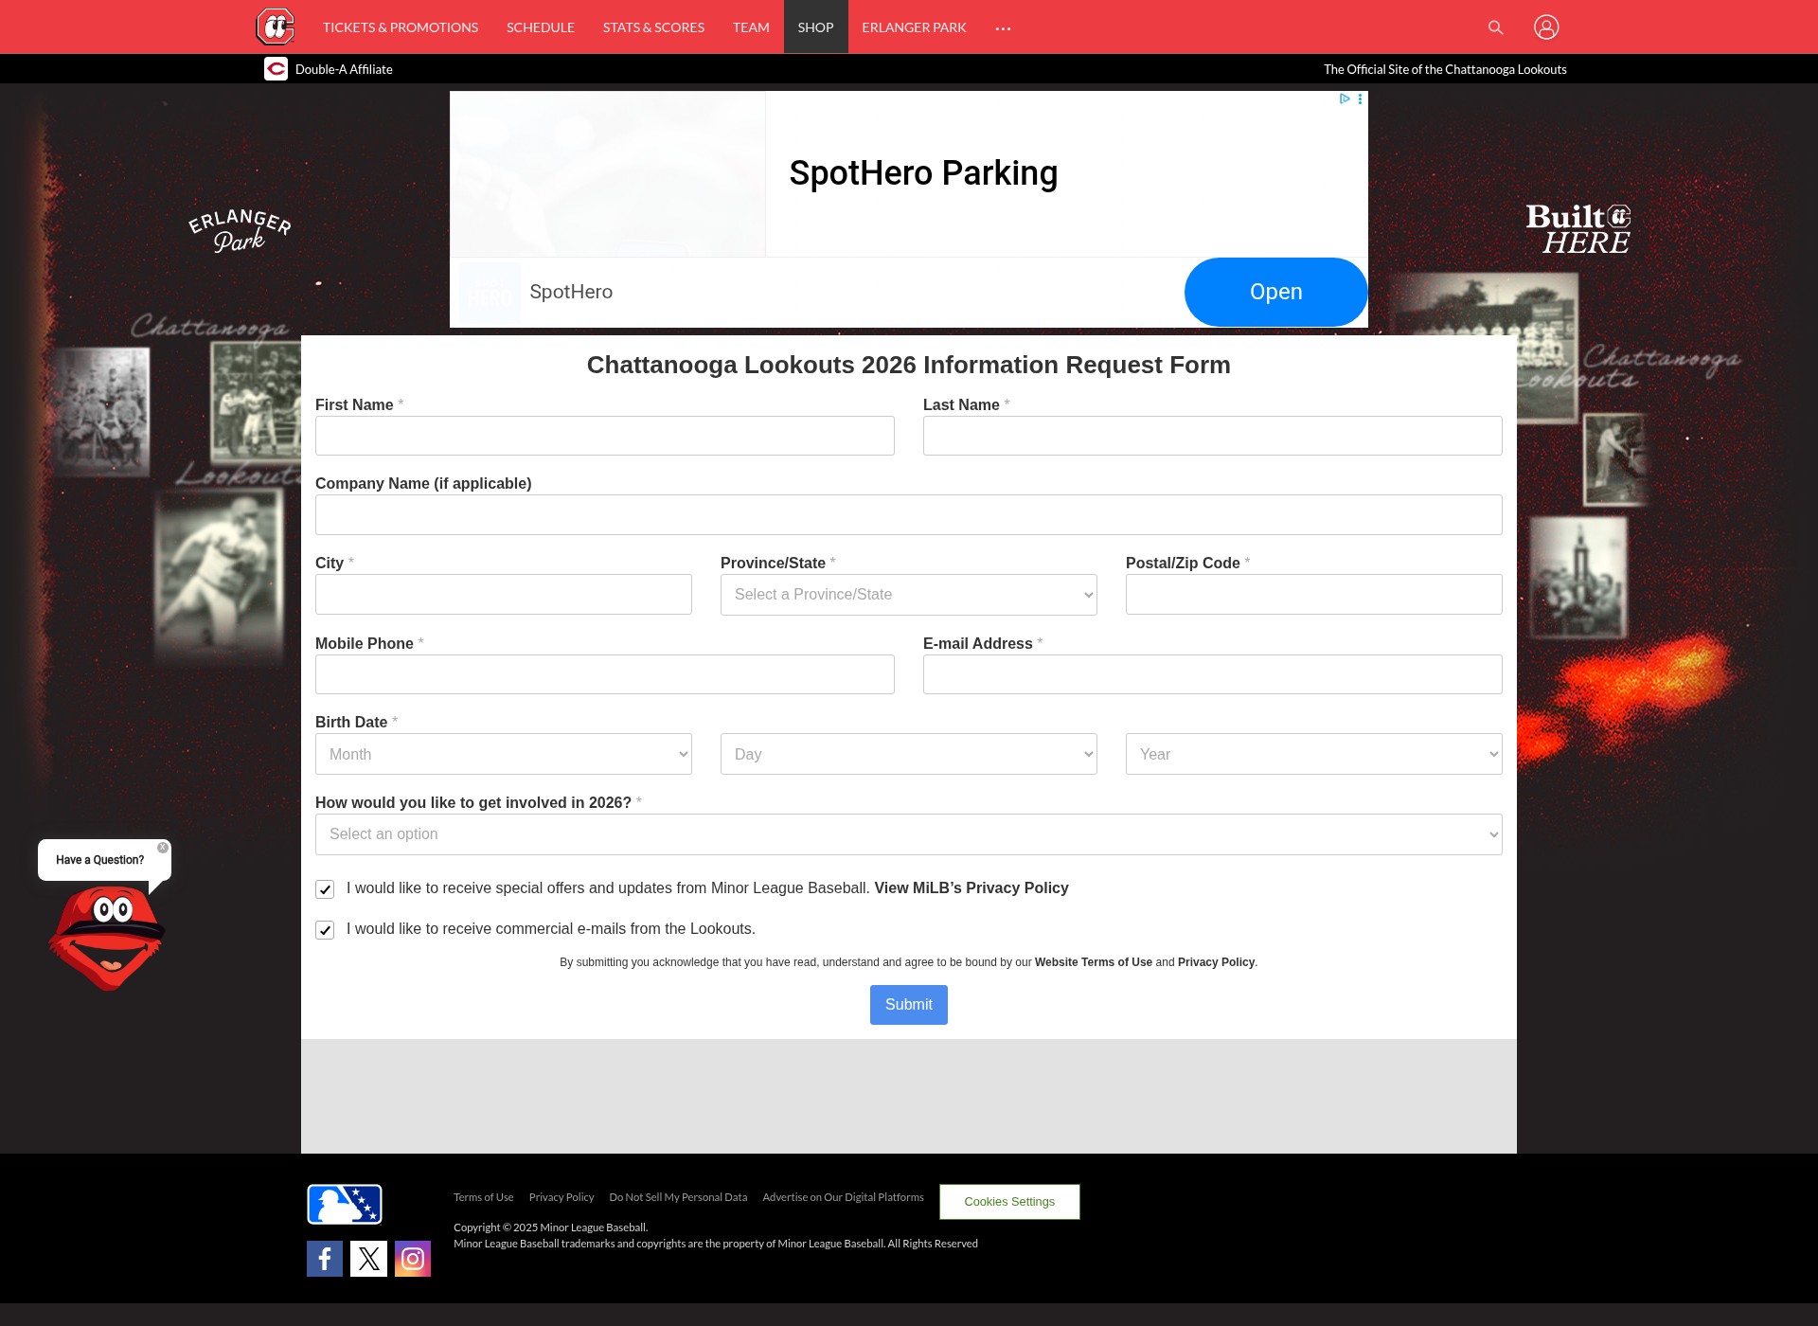Open the Website Terms of Use link

pyautogui.click(x=1094, y=962)
